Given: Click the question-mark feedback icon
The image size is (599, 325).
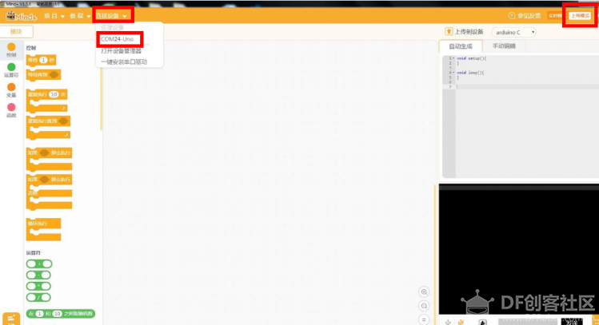Looking at the screenshot, I should [512, 16].
